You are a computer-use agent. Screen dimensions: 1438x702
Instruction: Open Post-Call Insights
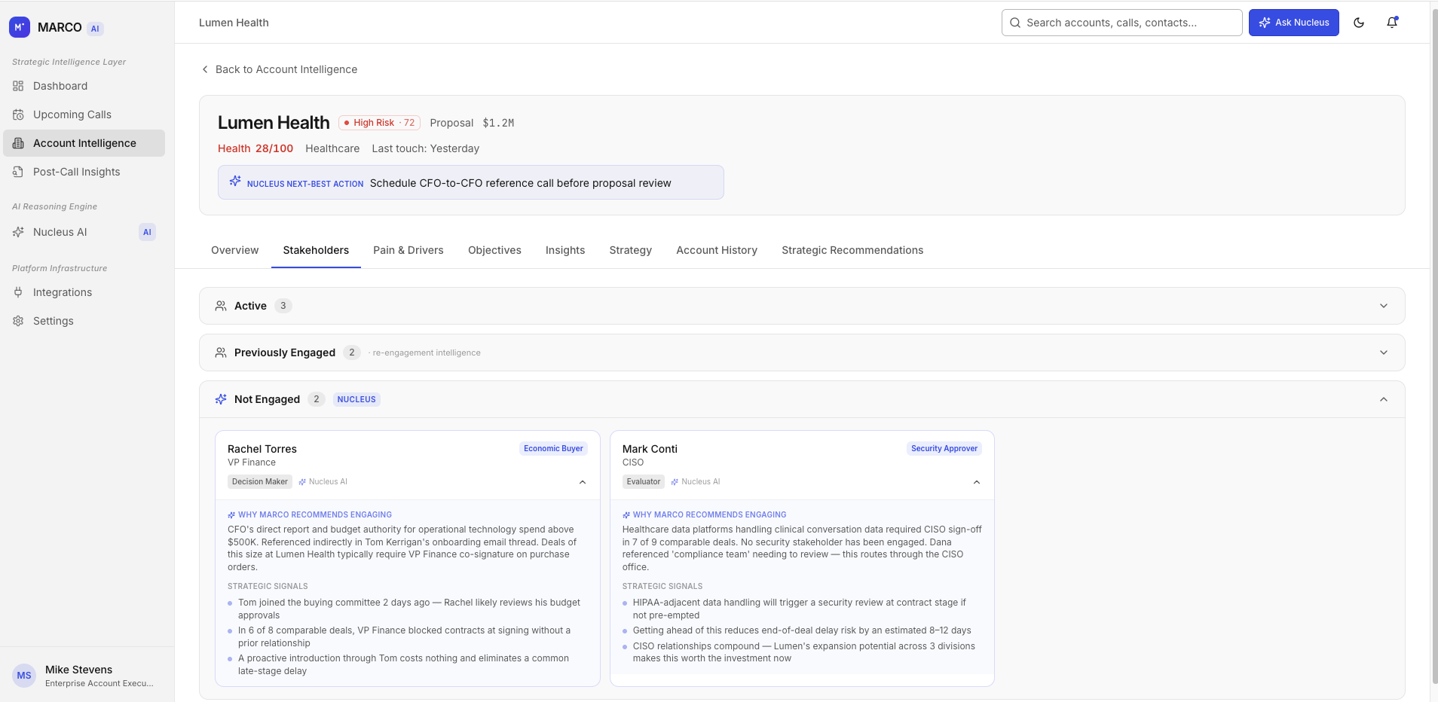click(x=84, y=172)
